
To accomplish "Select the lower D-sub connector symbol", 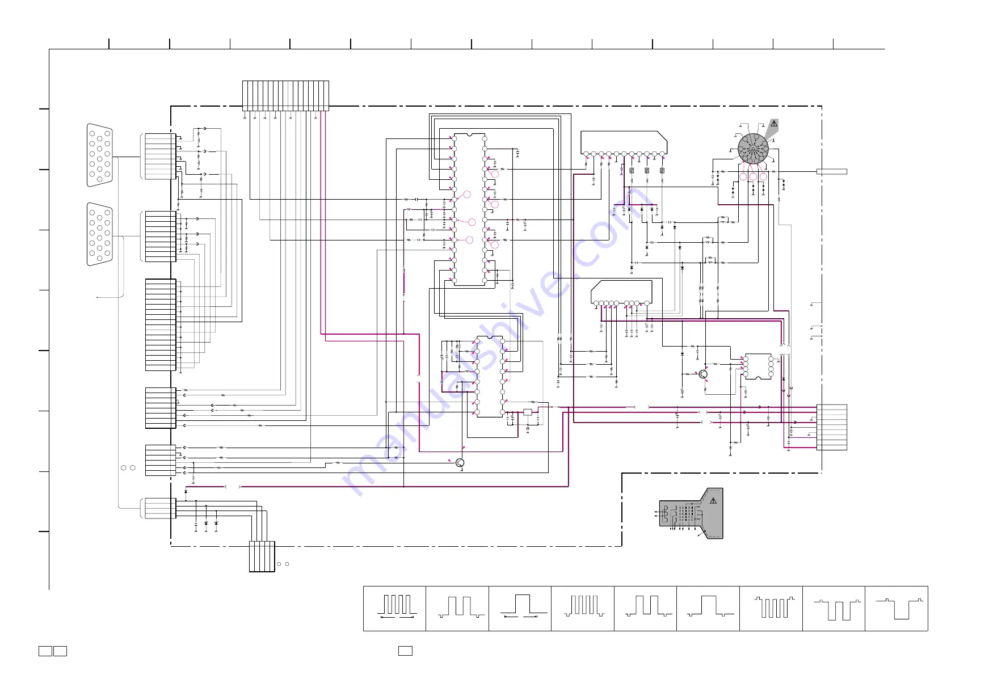I will pos(100,234).
